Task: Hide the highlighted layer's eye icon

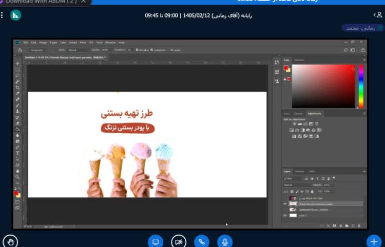Action: click(285, 204)
